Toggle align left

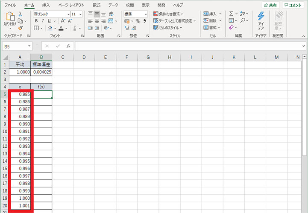[91, 21]
